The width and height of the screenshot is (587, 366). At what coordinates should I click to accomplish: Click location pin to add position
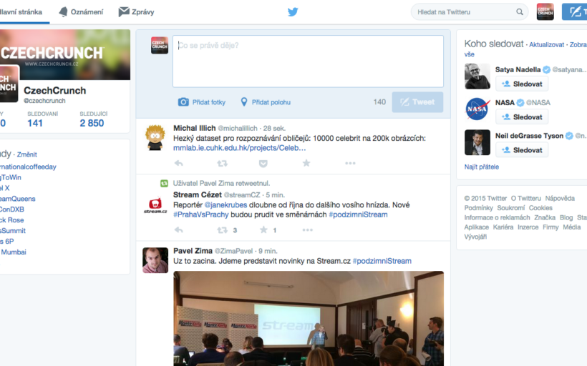point(243,102)
